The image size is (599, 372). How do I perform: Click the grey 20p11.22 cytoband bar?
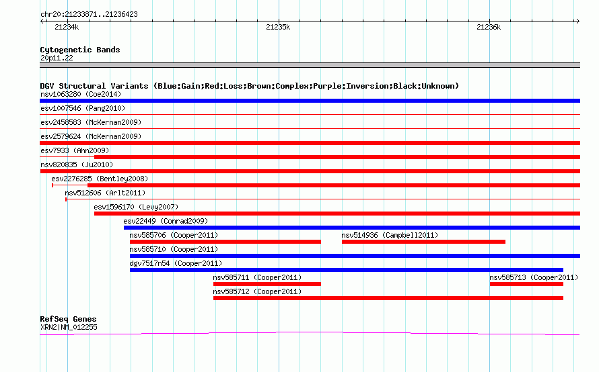[310, 65]
